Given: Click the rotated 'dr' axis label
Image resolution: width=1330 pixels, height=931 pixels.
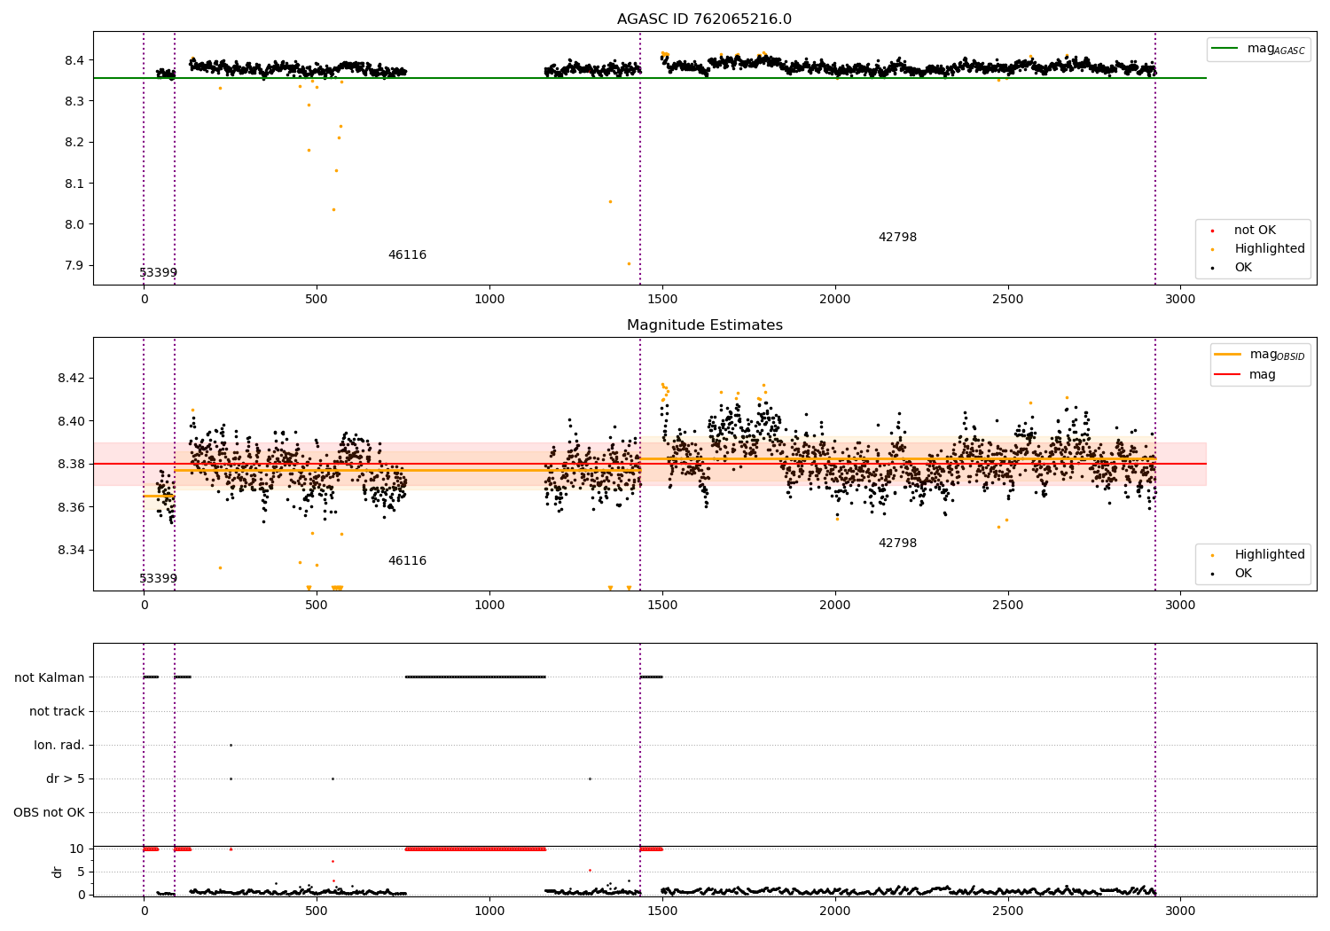Looking at the screenshot, I should [58, 872].
